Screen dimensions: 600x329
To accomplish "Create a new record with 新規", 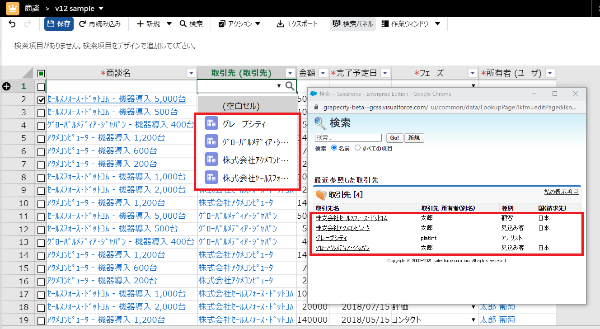I will [x=148, y=24].
